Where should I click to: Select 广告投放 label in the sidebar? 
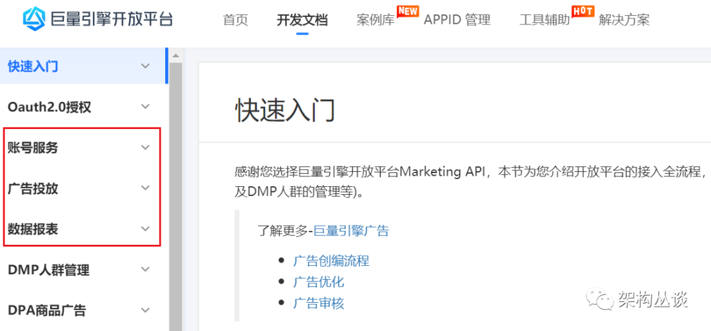click(33, 189)
